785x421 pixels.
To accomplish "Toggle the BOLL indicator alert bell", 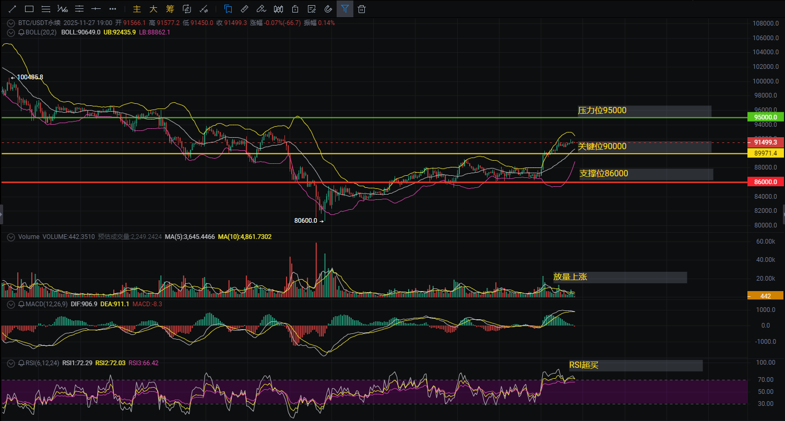I will [21, 32].
